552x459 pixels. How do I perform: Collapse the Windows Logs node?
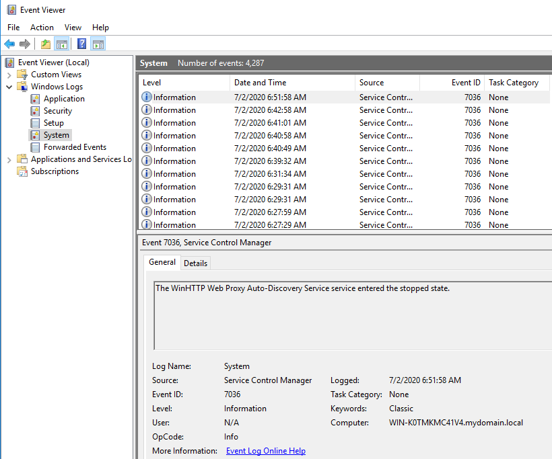coord(9,87)
